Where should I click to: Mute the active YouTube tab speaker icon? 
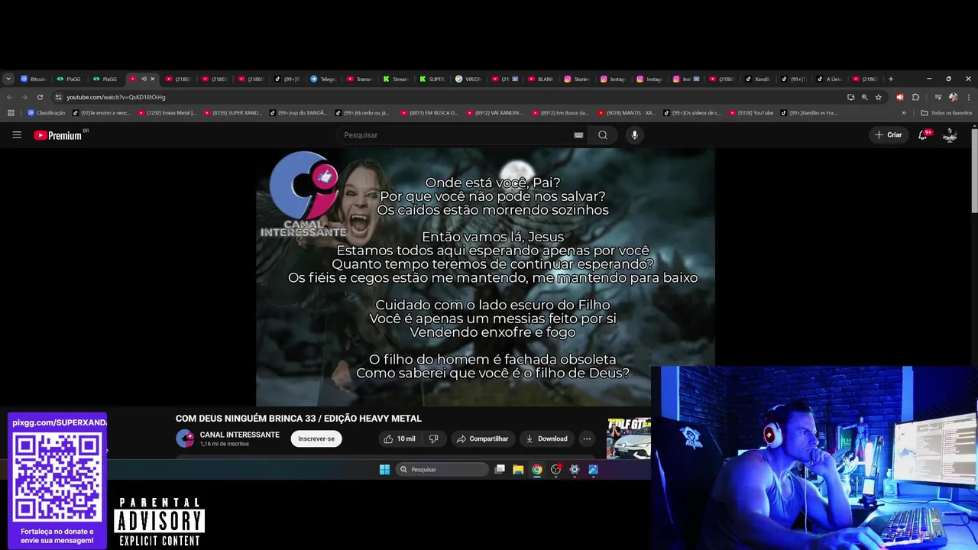[144, 79]
